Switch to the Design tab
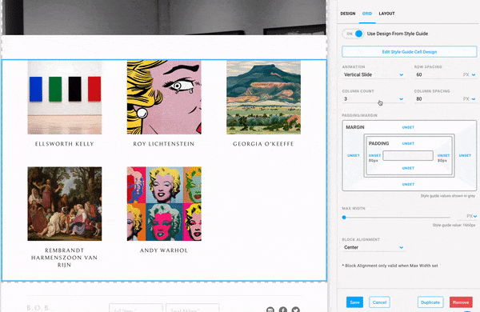Viewport: 480px width, 312px height. pos(348,14)
